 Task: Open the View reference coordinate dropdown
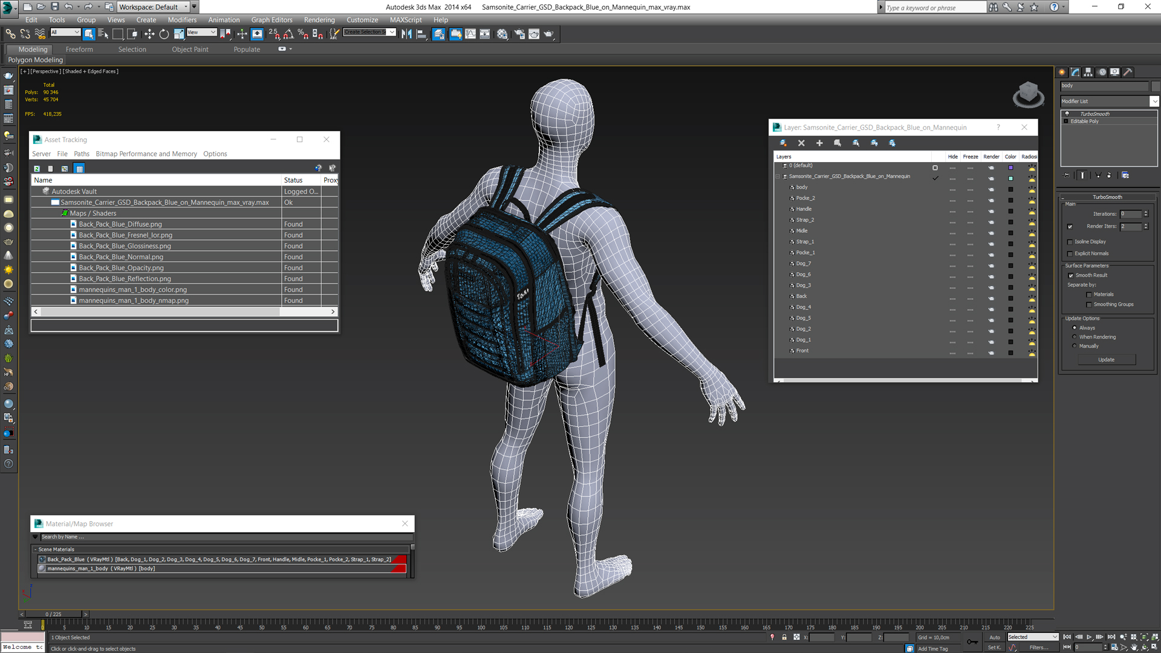click(x=201, y=33)
